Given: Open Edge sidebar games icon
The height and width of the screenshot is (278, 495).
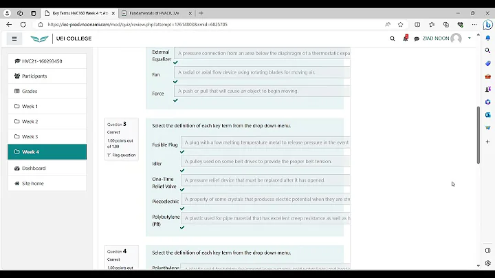Looking at the screenshot, I should 487,89.
